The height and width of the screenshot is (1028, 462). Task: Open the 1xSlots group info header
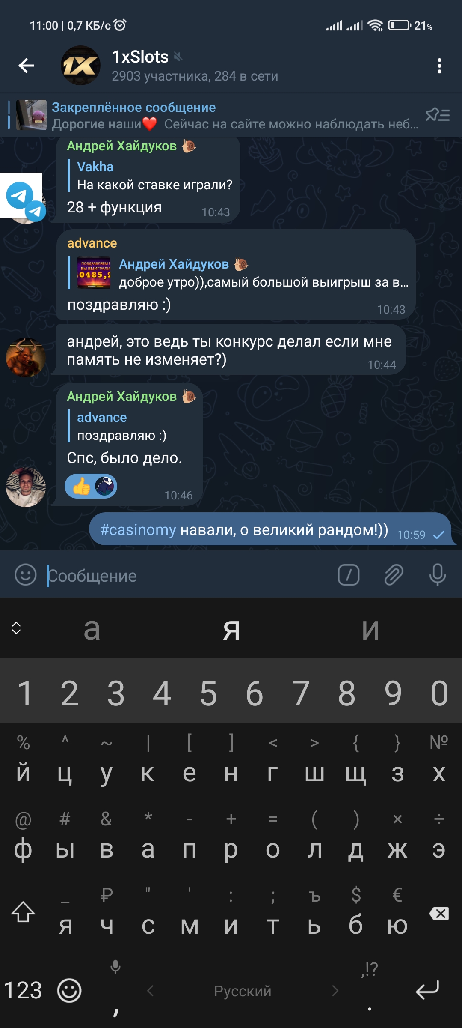[195, 66]
